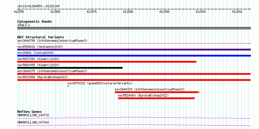Open variant label nsv4576318 (gnomADStructuralVariants)
Screen dimensions: 259x129
tap(100, 83)
